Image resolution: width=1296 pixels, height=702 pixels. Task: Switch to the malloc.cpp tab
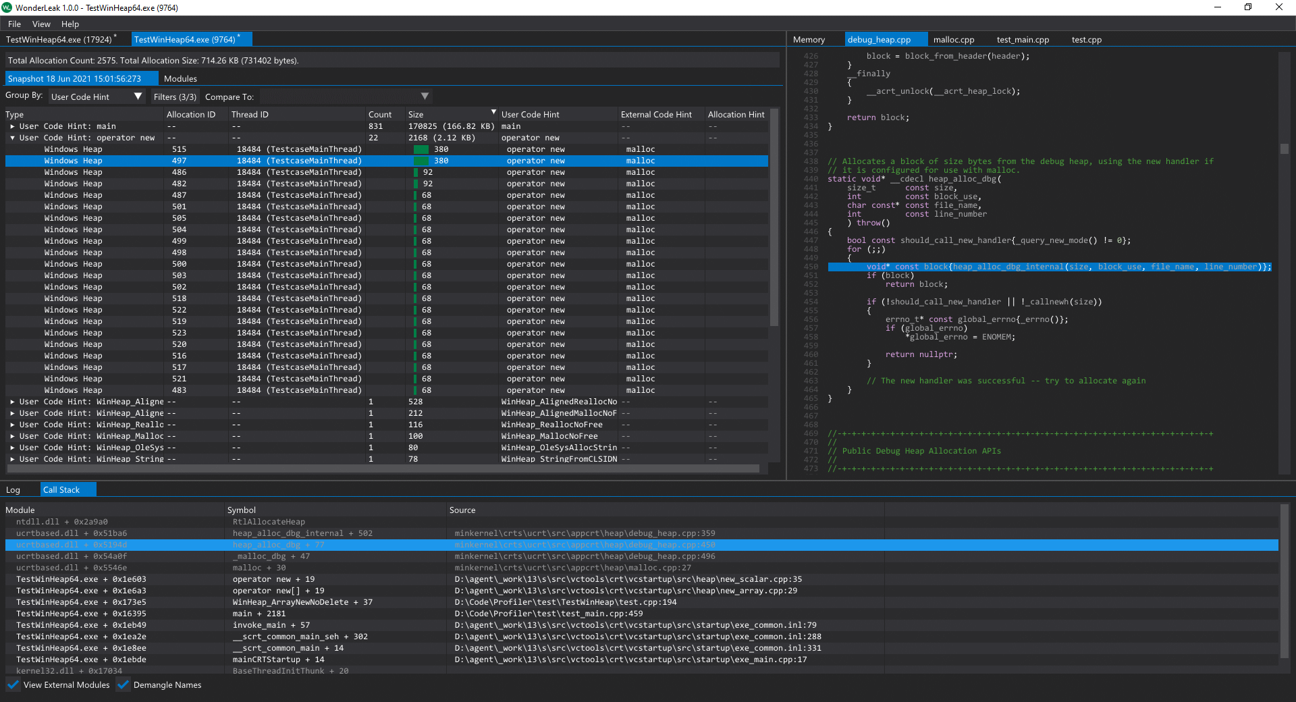(953, 39)
